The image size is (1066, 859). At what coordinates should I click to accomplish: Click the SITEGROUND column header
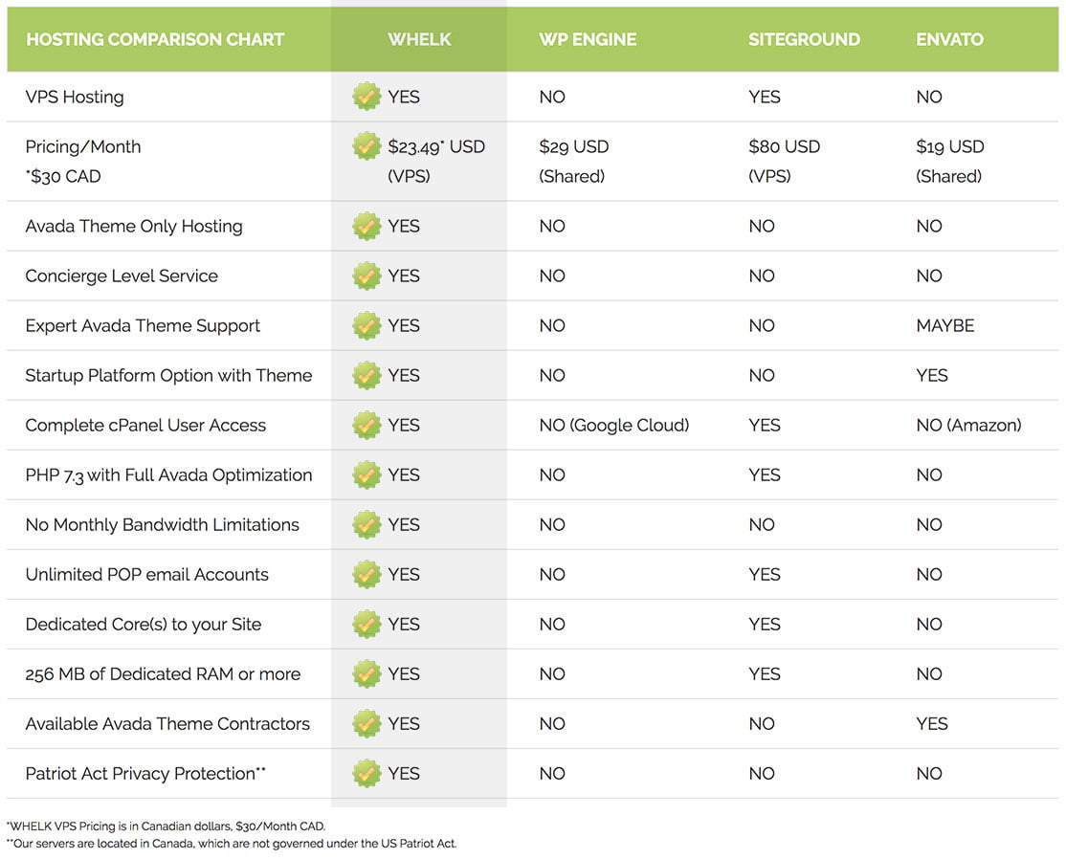click(804, 40)
